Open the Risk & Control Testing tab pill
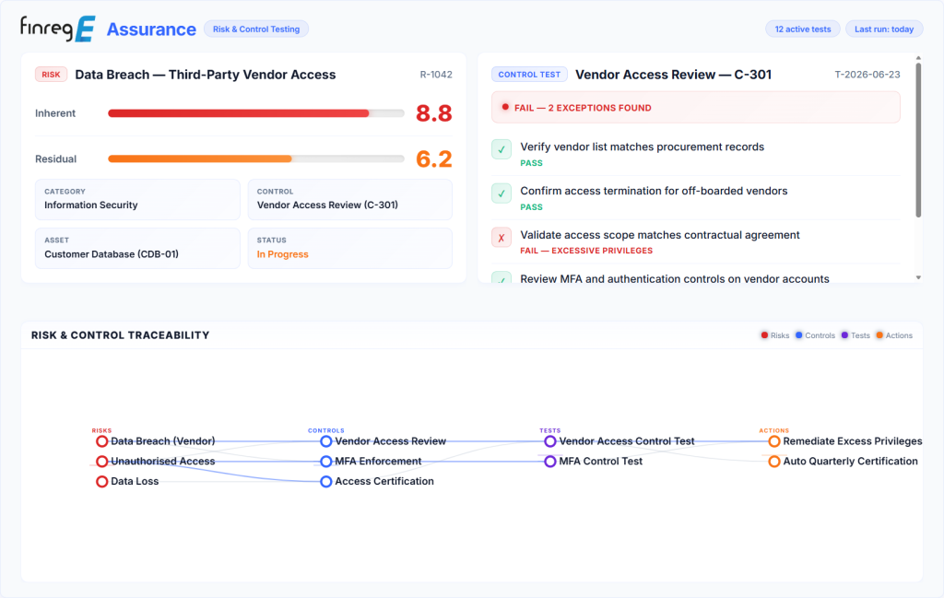 tap(256, 29)
